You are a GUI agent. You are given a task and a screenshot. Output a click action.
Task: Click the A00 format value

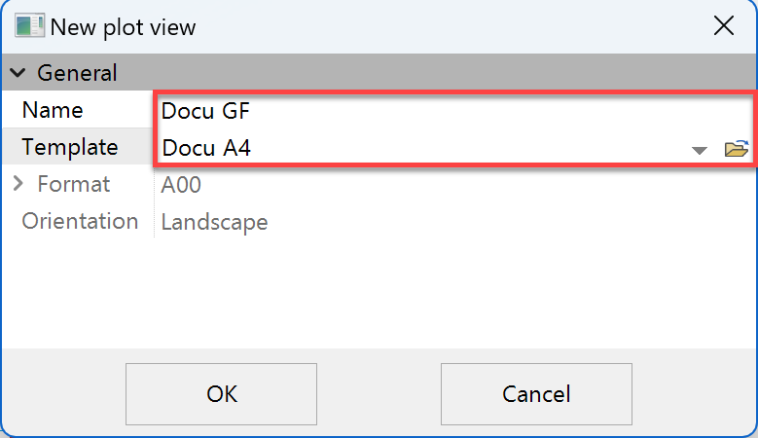[x=182, y=185]
